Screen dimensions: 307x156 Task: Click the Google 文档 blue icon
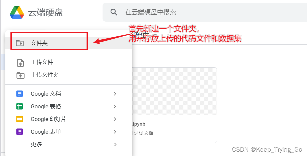point(20,94)
